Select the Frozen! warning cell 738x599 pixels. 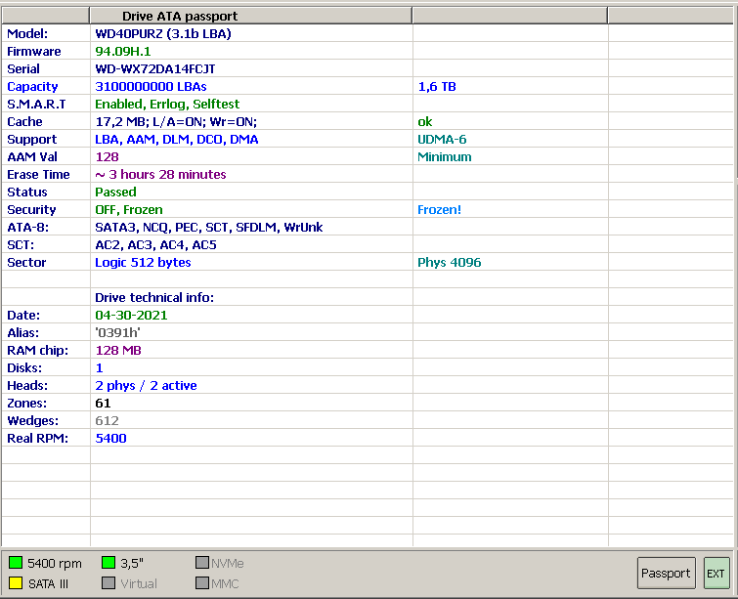click(x=439, y=210)
